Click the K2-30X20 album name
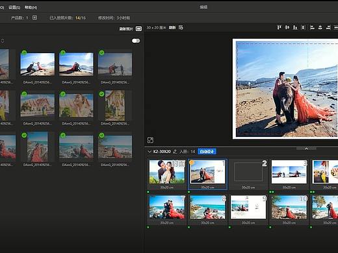 (x=162, y=152)
